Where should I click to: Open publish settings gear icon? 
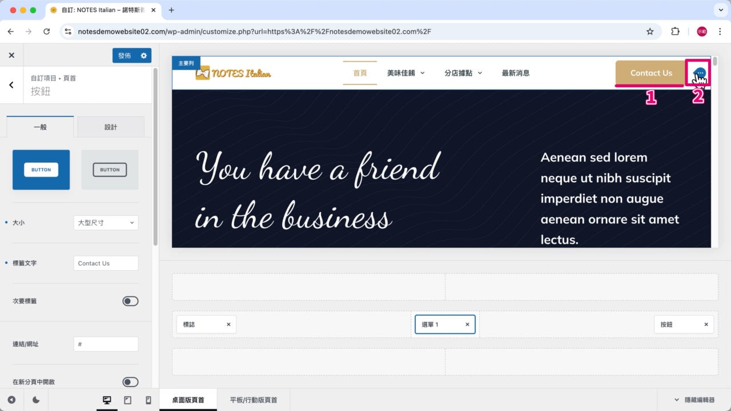click(x=144, y=55)
